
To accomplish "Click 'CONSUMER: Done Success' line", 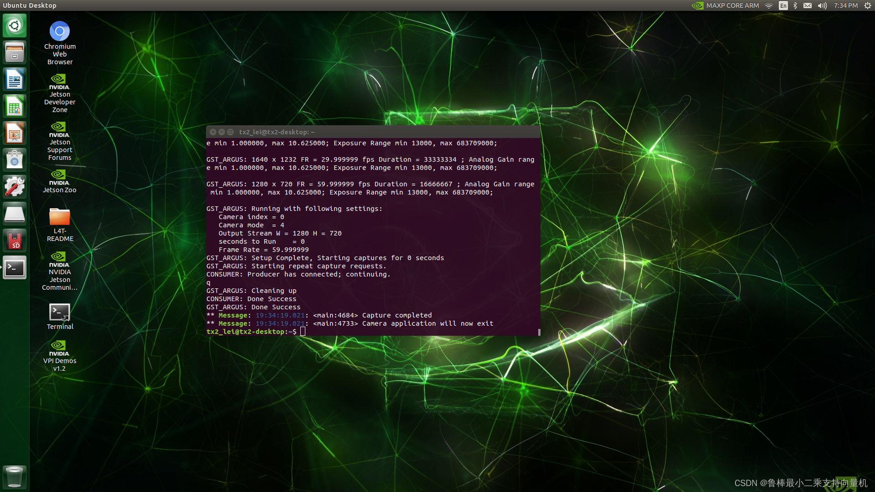I will coord(252,299).
